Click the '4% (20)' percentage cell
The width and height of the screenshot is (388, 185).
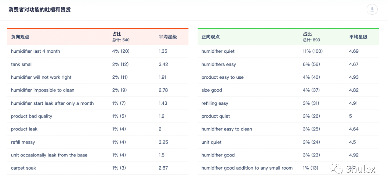121,51
